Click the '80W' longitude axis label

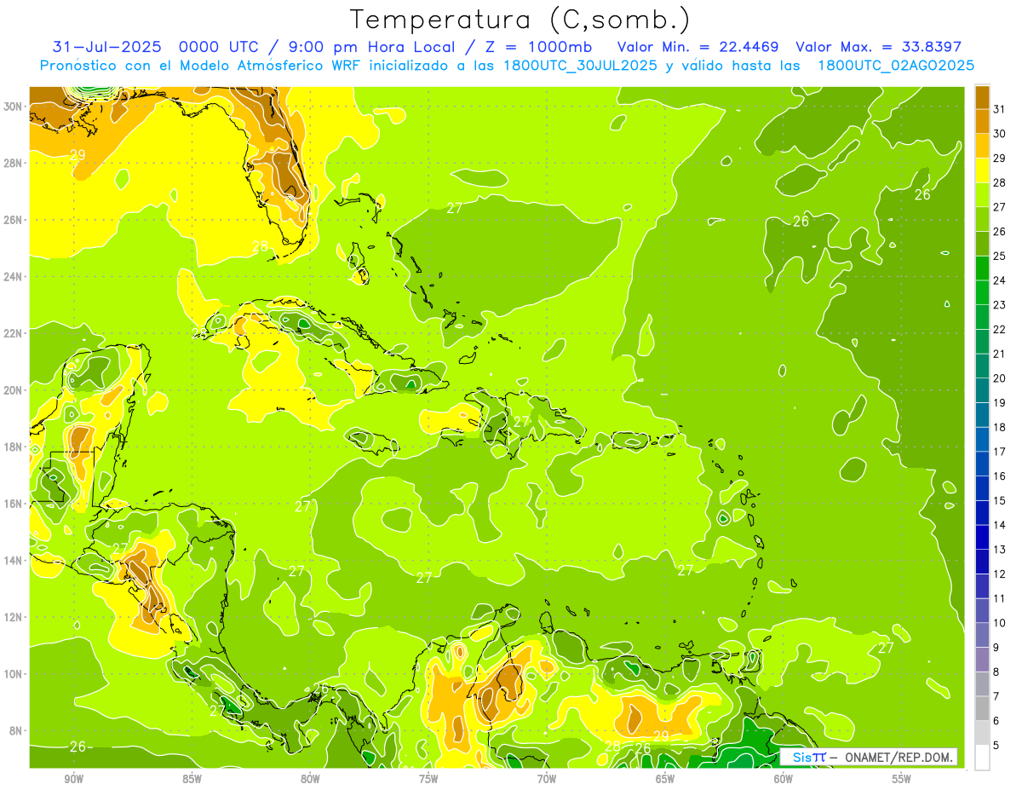click(310, 779)
